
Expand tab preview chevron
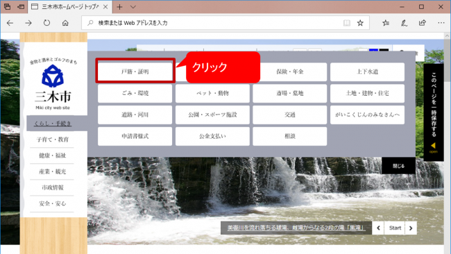pyautogui.click(x=133, y=7)
